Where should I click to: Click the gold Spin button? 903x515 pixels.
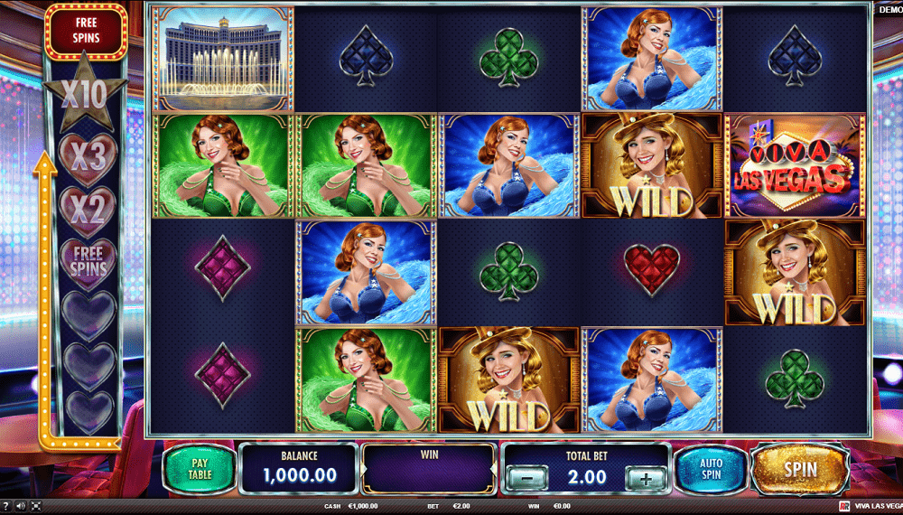pos(800,469)
